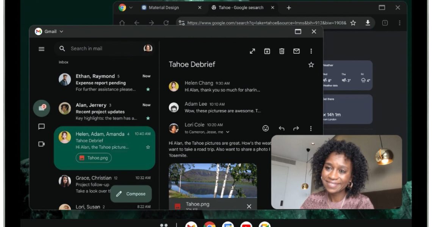Mark email as unread with envelope icon

coord(296,51)
